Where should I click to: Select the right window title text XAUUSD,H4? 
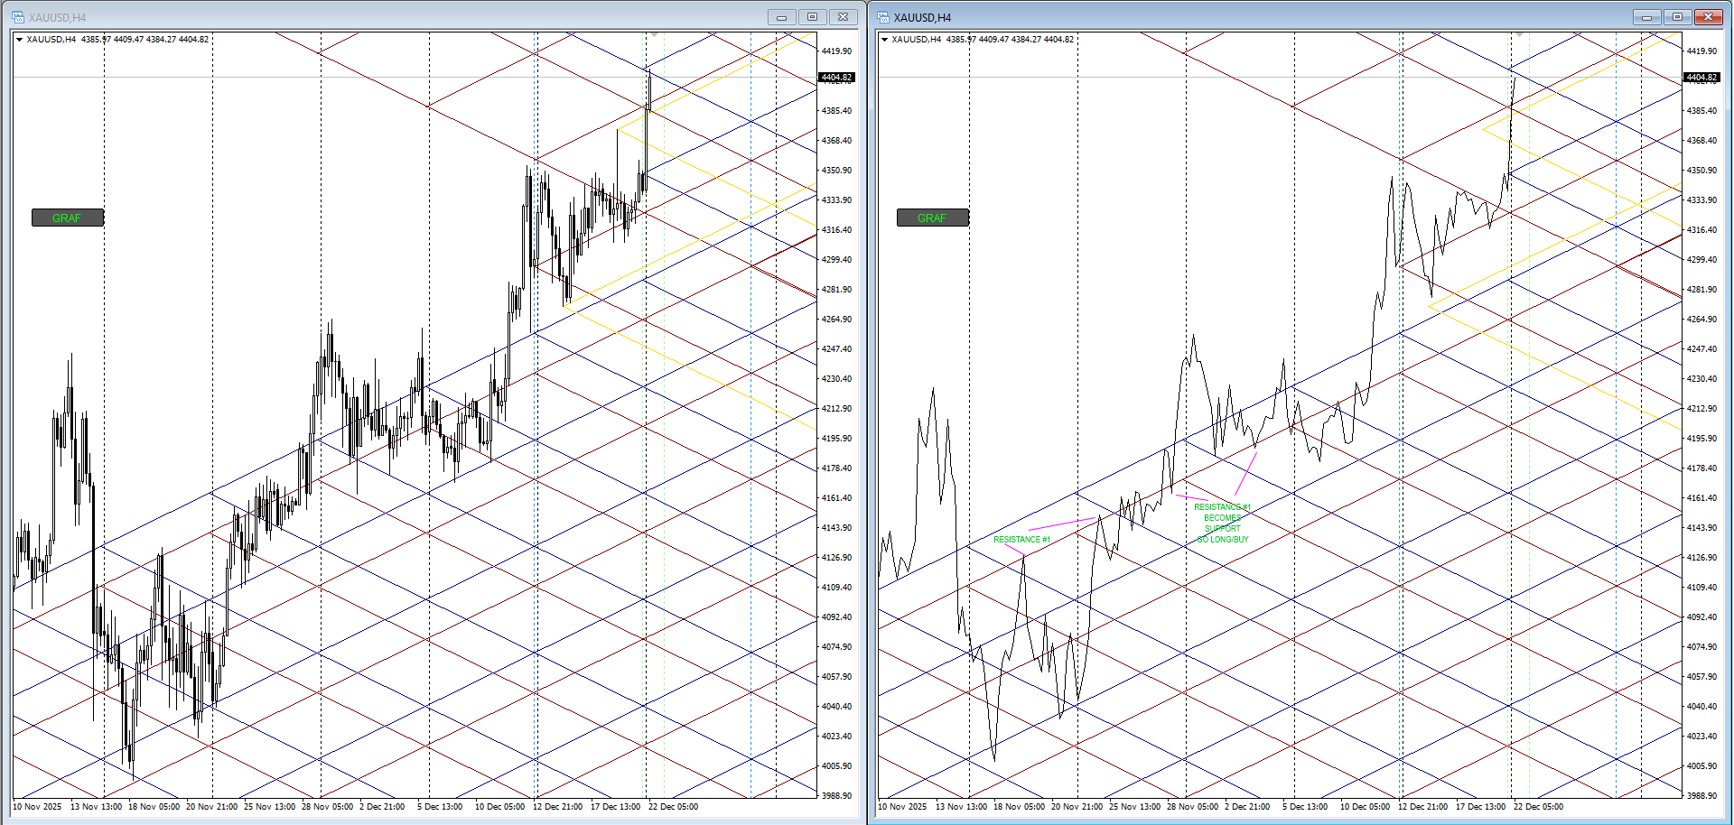[923, 18]
